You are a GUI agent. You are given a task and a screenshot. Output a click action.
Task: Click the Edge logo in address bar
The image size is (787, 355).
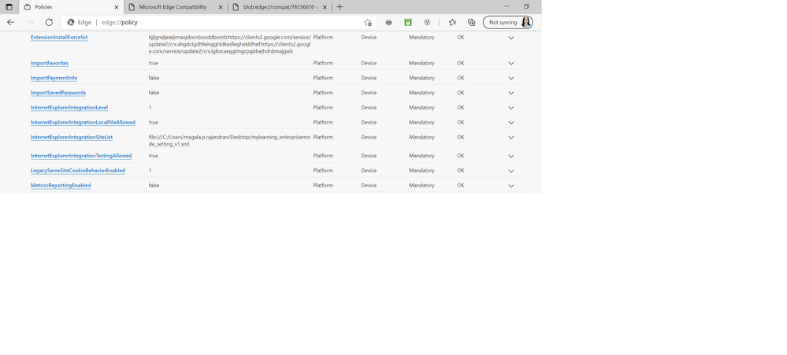click(x=71, y=23)
